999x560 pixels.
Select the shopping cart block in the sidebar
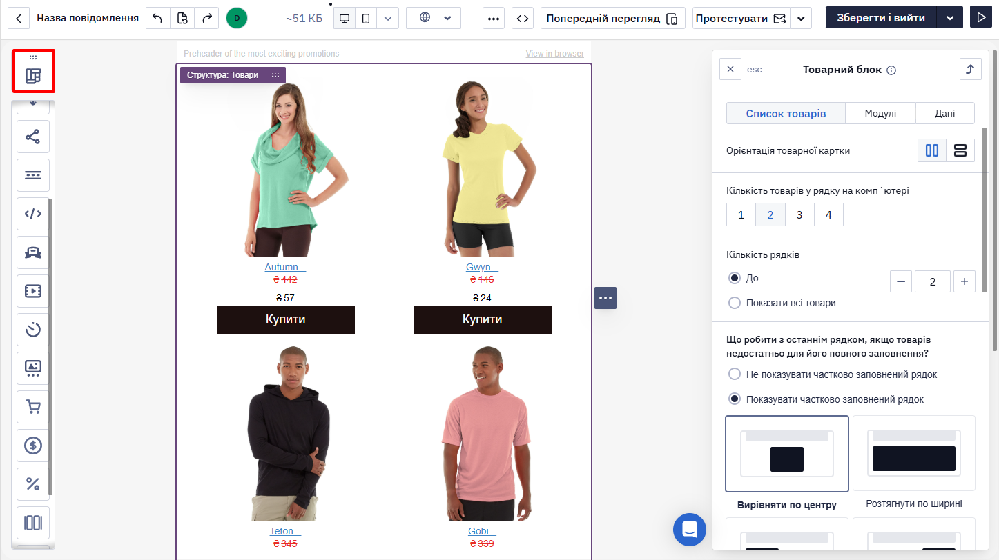(x=33, y=407)
